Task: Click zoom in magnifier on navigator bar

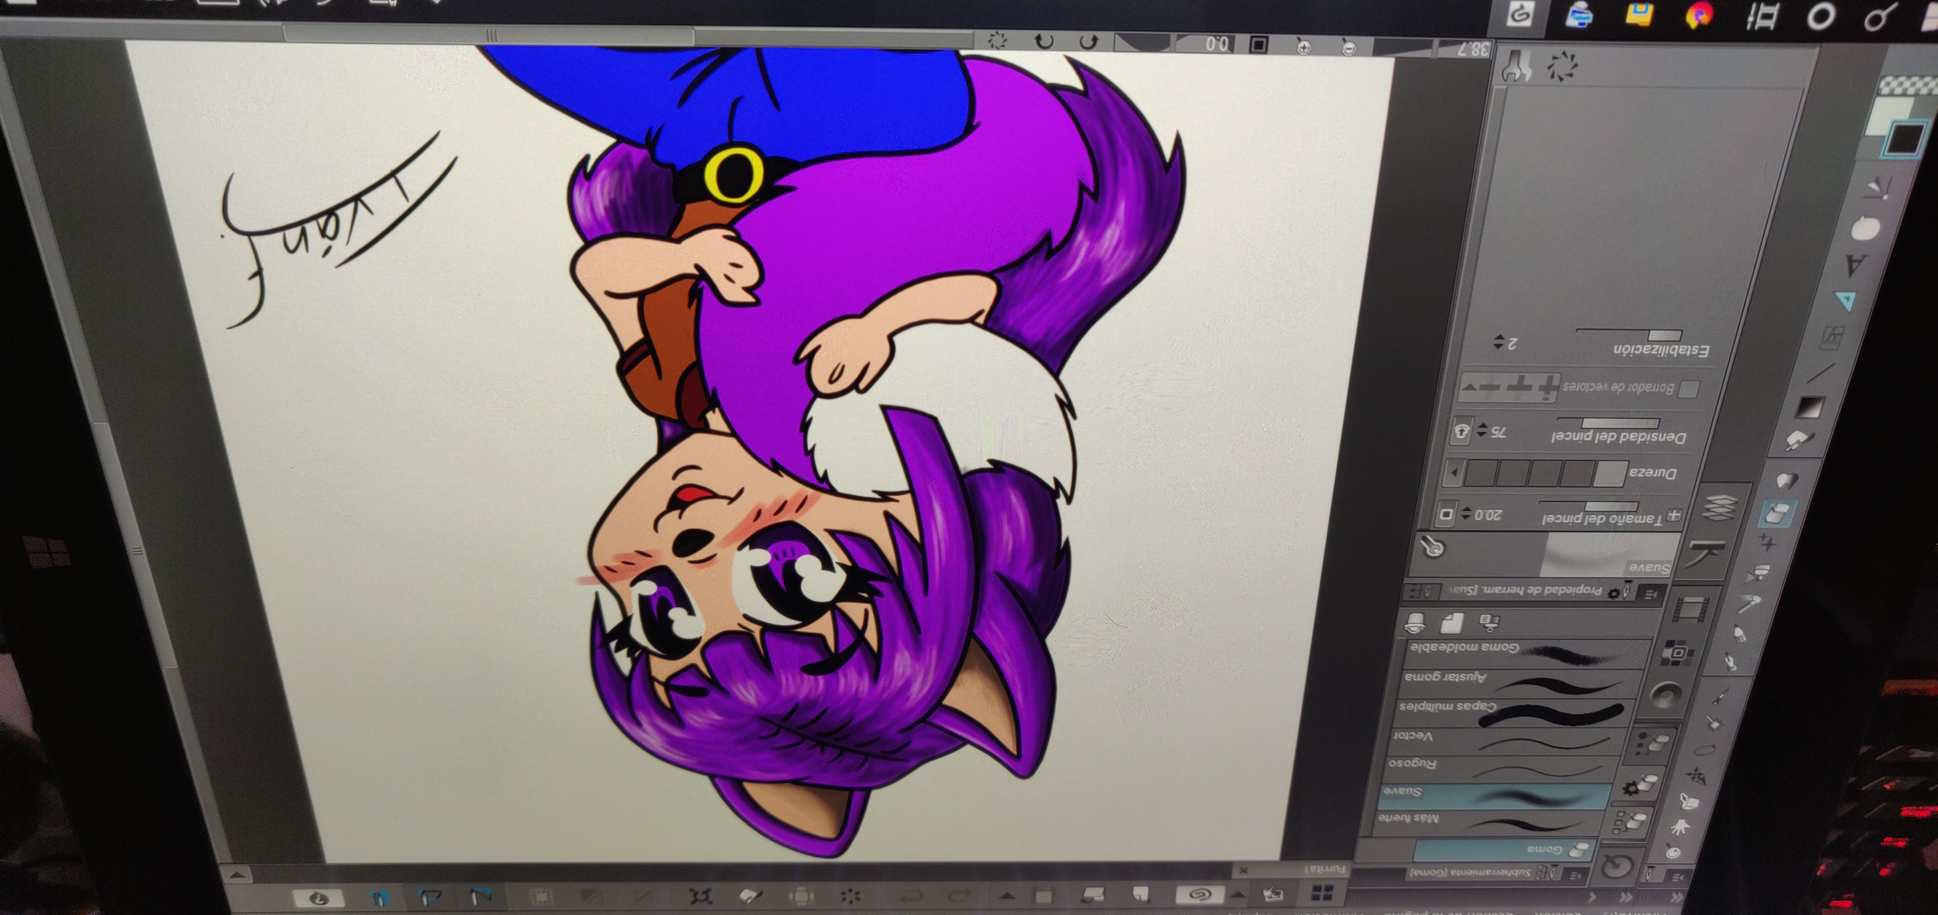Action: coord(1305,47)
